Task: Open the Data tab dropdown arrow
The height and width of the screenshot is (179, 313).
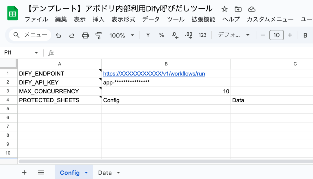Action: pyautogui.click(x=118, y=173)
